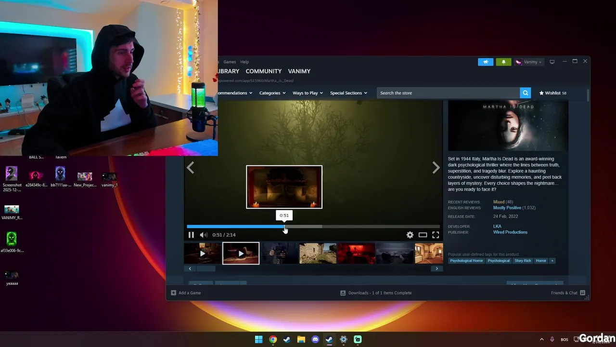
Task: Select the Horror tag
Action: coord(541,261)
